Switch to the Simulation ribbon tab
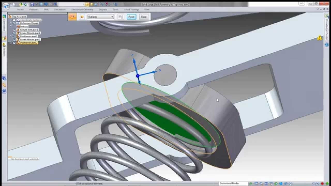The width and height of the screenshot is (331, 186). [x=60, y=10]
